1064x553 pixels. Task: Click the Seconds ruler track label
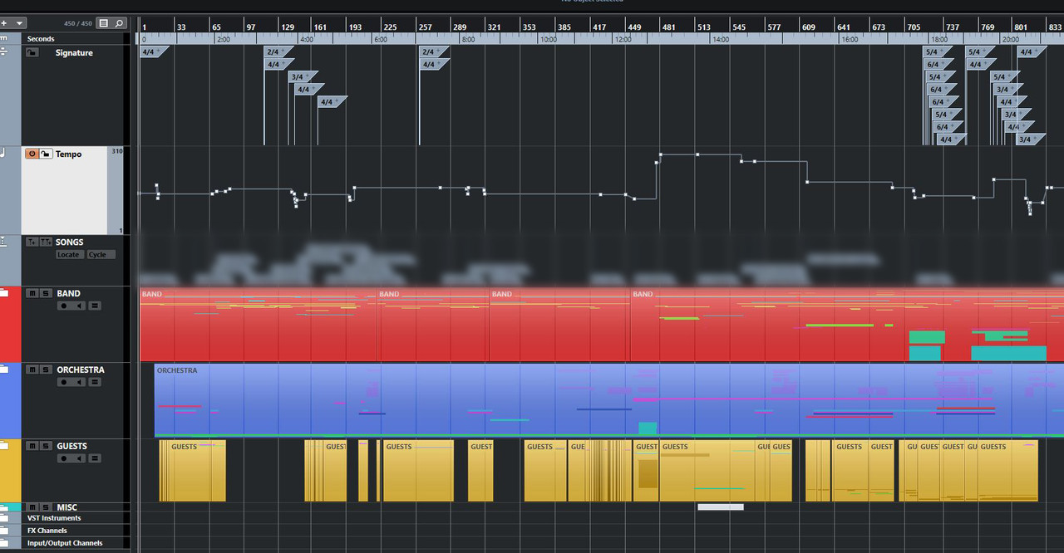[41, 39]
